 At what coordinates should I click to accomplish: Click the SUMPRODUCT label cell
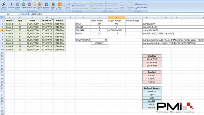tap(83, 40)
